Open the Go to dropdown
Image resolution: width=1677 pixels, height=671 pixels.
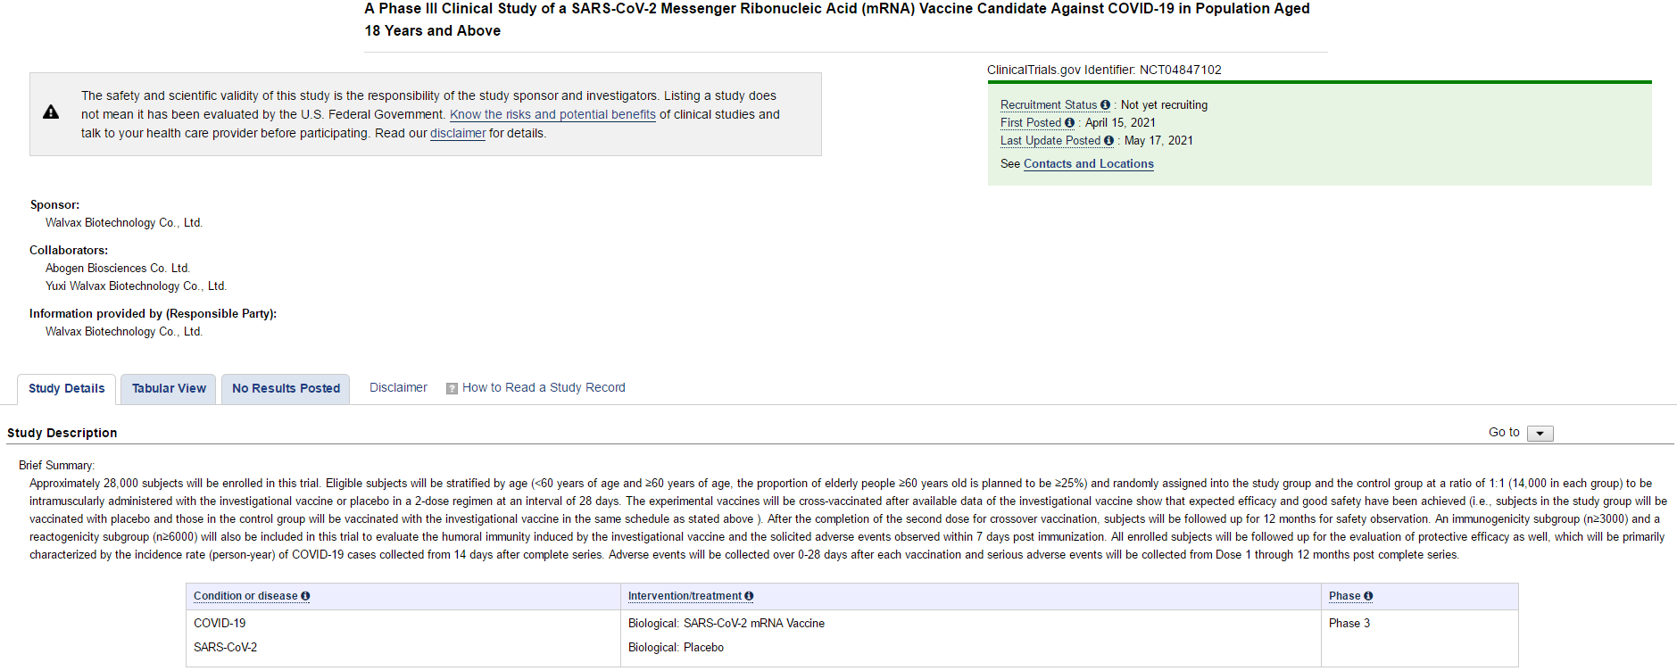(x=1540, y=434)
